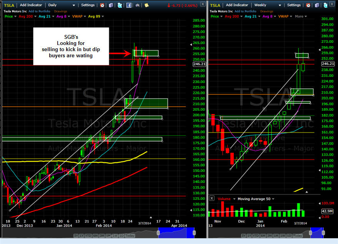The image size is (338, 244).
Task: Share Daily chart via Facebook icon
Action: (129, 5)
